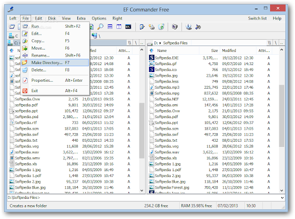Select Softpedia Forest.jpg in right pane
295x219 pixels.
click(172, 187)
